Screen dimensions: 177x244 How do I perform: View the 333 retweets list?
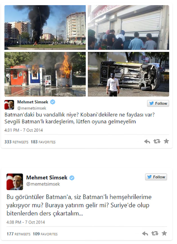(x=16, y=142)
